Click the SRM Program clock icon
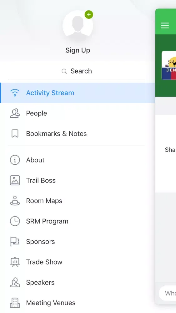 [x=15, y=221]
